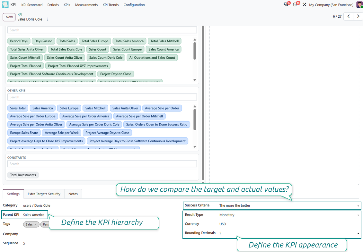
Task: Add the Period Days measurement
Action: click(x=19, y=41)
